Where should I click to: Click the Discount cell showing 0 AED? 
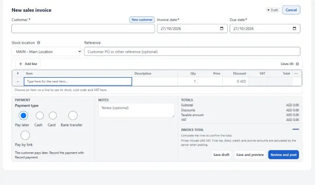coord(235,81)
